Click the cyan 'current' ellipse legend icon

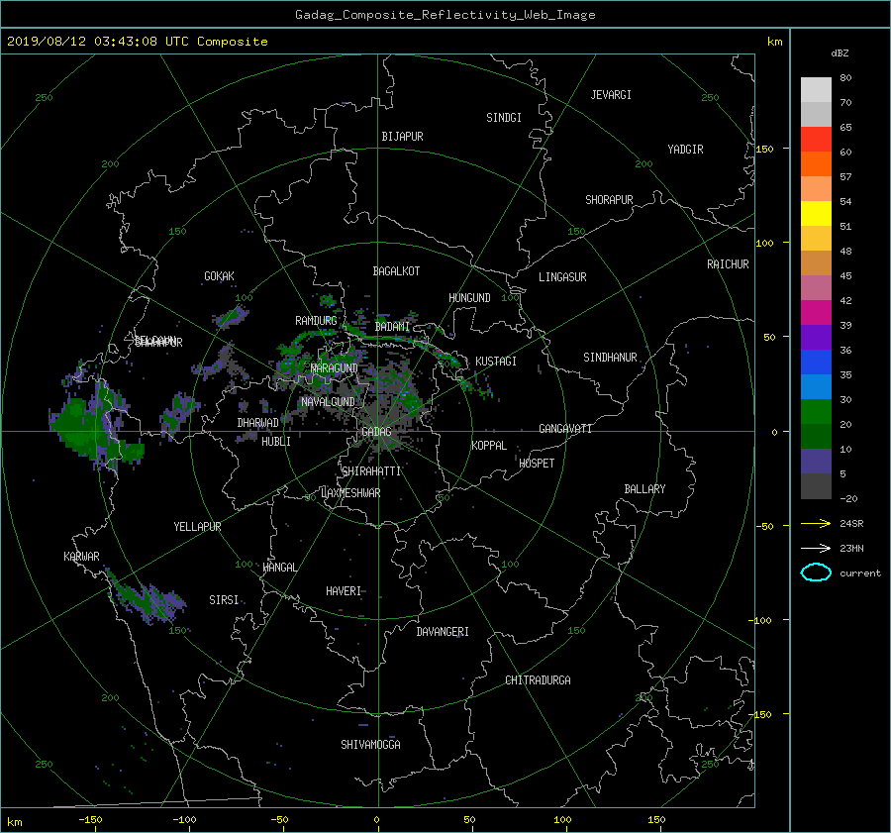tap(816, 573)
